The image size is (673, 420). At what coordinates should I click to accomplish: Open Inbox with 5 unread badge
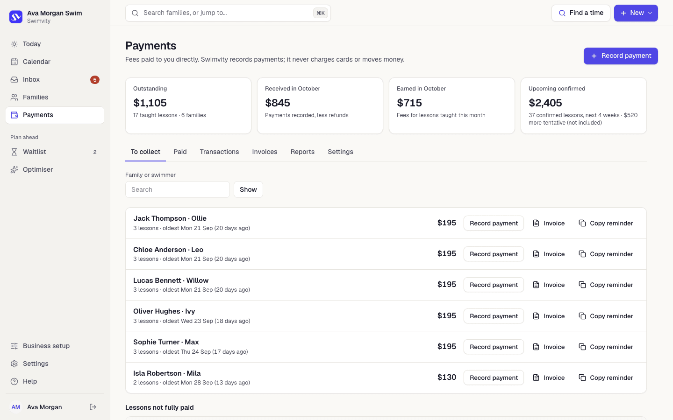(x=55, y=79)
